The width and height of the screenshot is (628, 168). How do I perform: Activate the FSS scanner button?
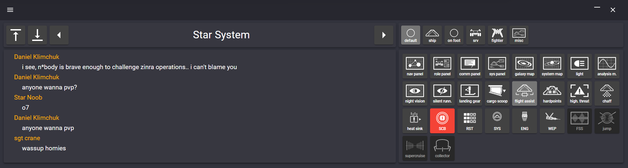click(x=579, y=121)
